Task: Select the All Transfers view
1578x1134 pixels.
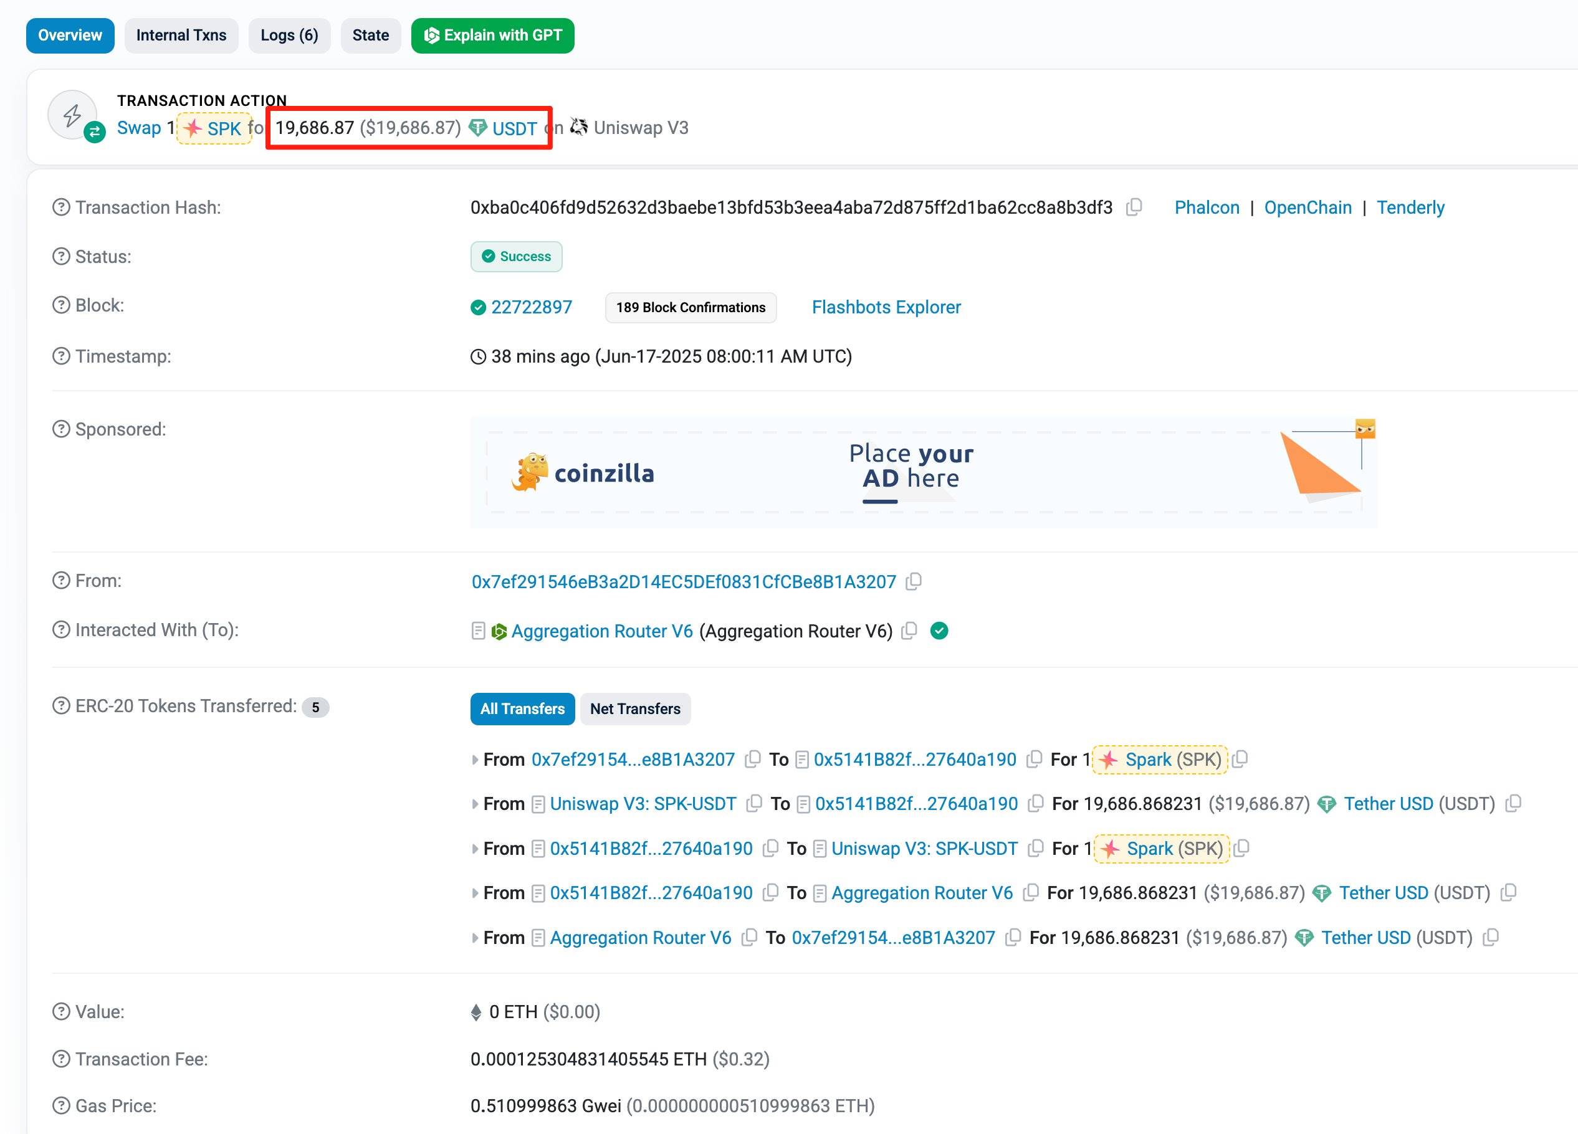Action: 522,709
